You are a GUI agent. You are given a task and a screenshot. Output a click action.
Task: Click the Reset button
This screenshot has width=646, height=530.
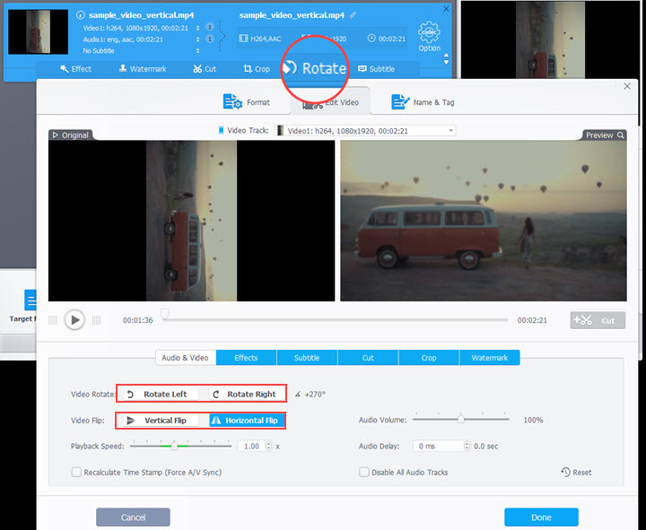576,472
